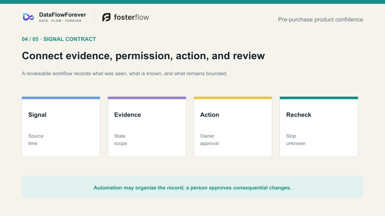Click the 'A reviewable workflow records' subtitle
Viewport: 385px width, 216px height.
124,74
